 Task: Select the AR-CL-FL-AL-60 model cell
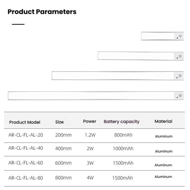[26, 163]
